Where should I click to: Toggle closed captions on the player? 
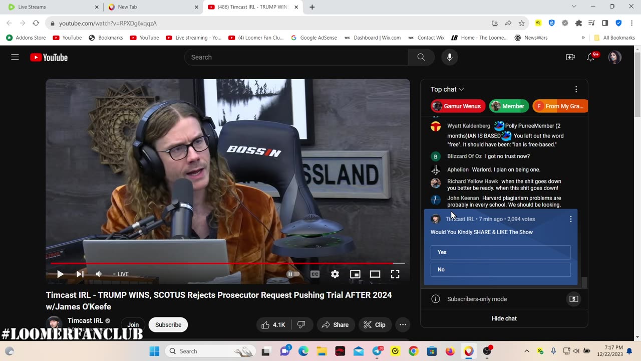(315, 274)
